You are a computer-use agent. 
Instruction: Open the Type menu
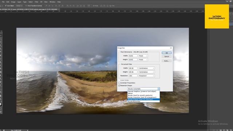click(x=25, y=2)
